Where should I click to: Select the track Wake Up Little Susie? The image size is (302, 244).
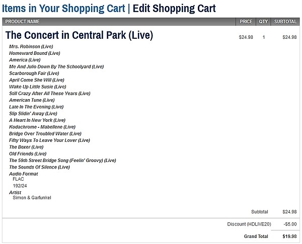tap(38, 87)
